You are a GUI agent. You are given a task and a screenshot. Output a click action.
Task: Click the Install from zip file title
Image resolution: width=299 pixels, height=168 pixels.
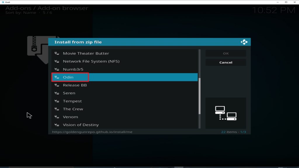(x=78, y=42)
